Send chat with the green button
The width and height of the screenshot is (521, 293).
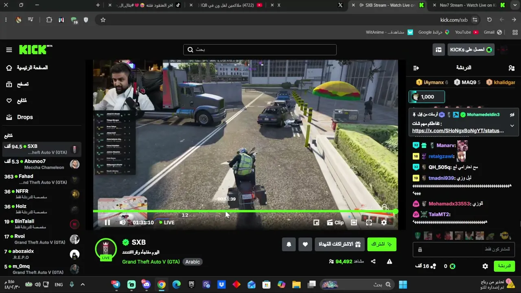coord(504,266)
